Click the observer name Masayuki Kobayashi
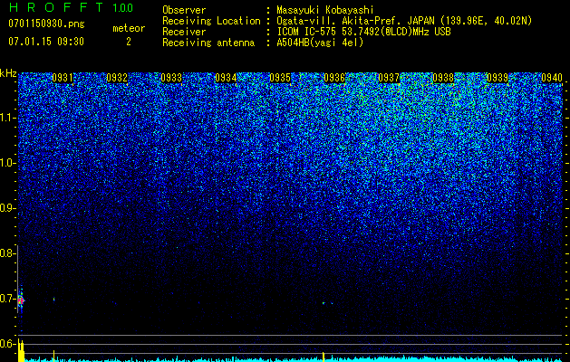570x362 pixels. point(324,10)
